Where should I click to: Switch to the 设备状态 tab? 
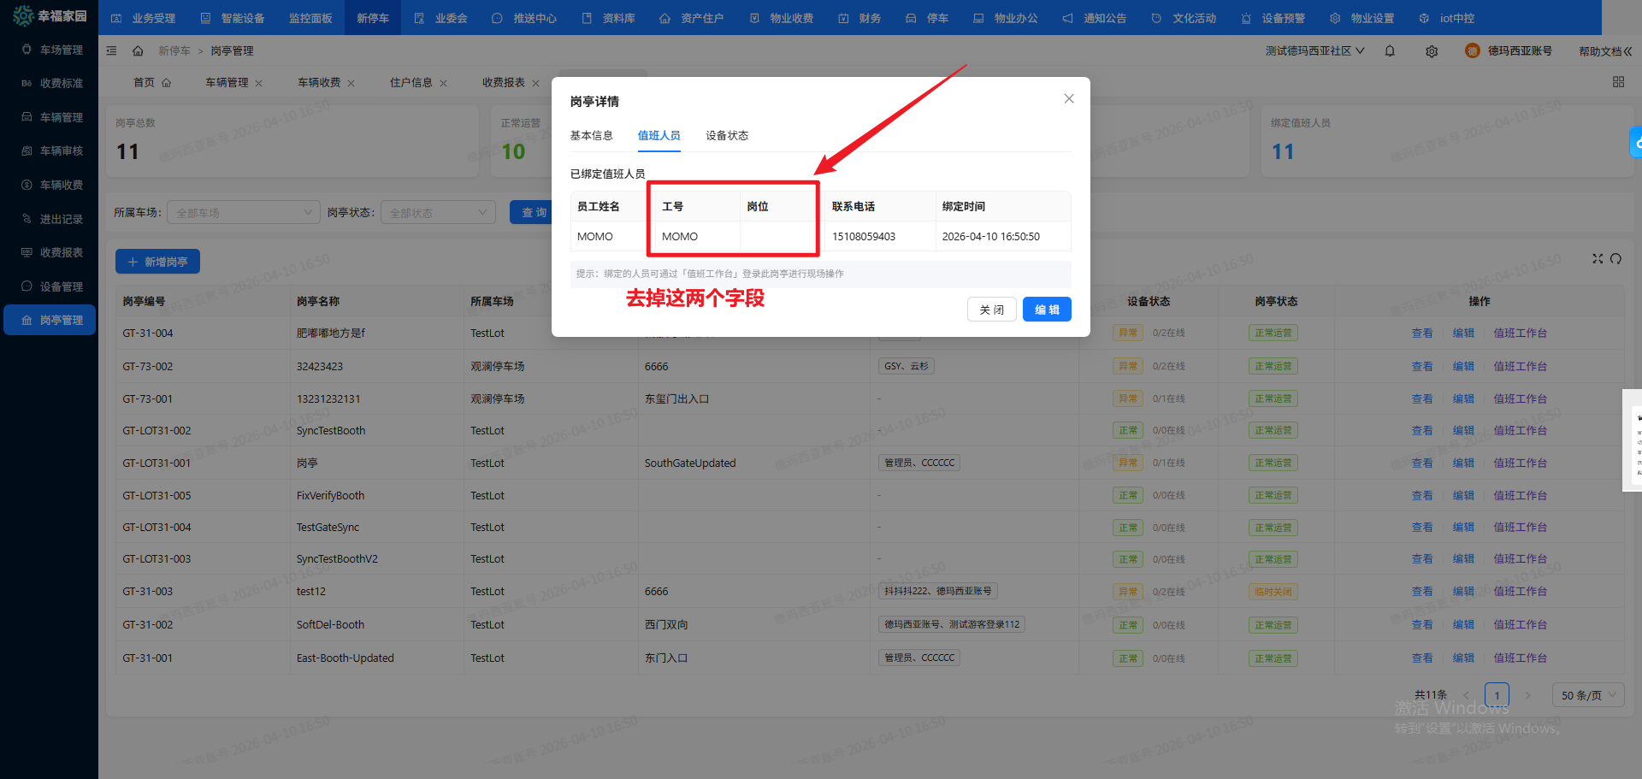click(727, 136)
